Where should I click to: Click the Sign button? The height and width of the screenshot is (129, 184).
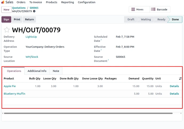click(6, 19)
